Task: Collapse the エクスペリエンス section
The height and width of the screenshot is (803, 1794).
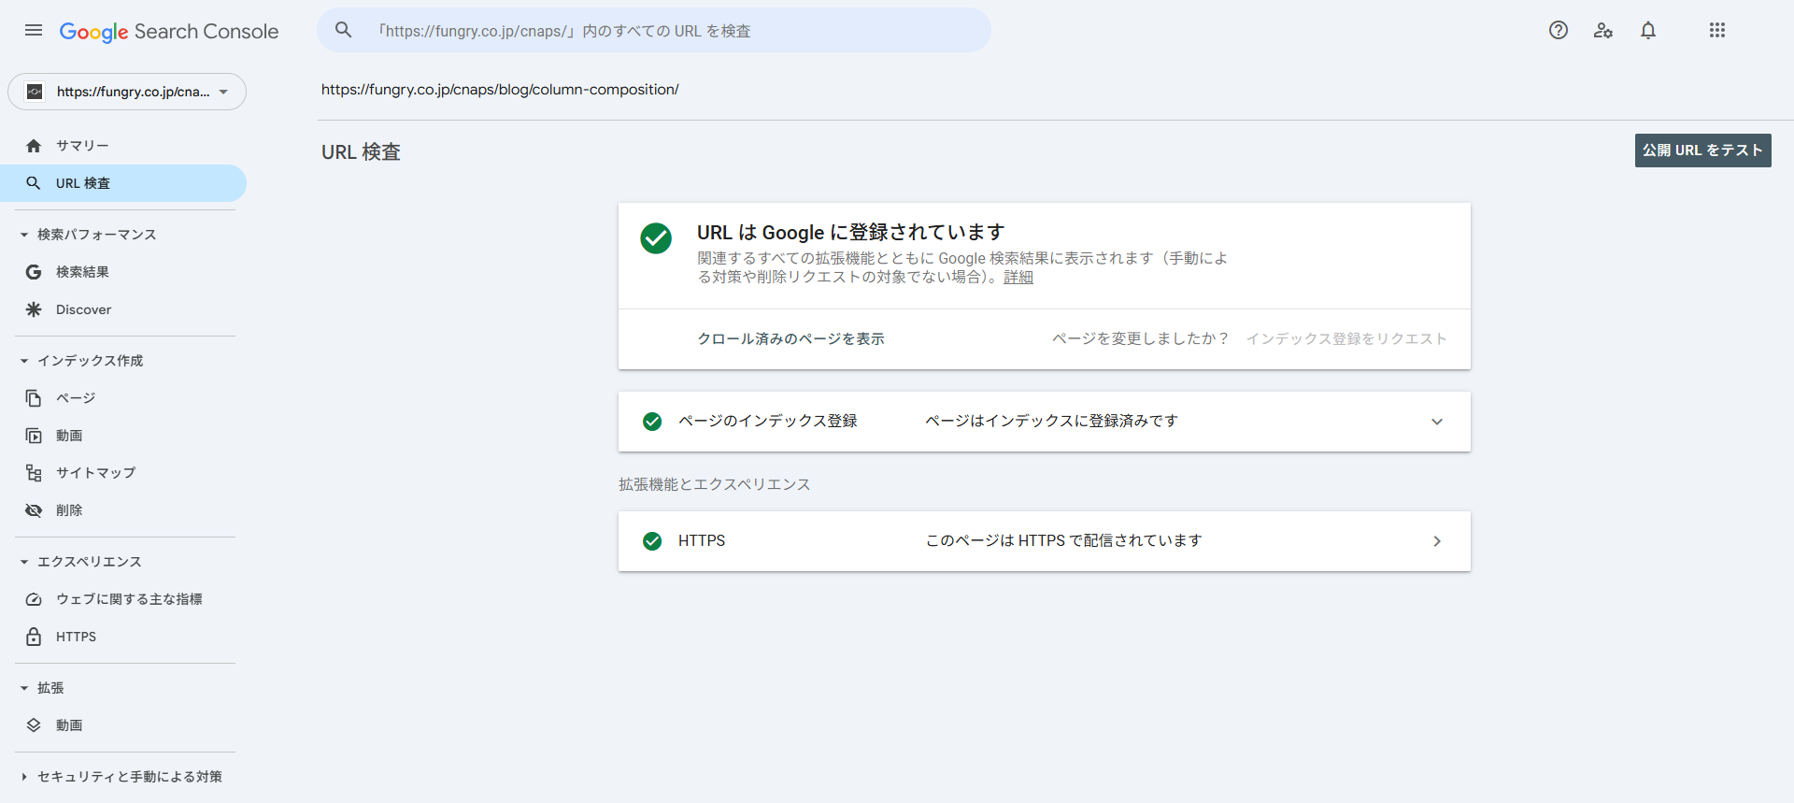Action: [x=24, y=562]
